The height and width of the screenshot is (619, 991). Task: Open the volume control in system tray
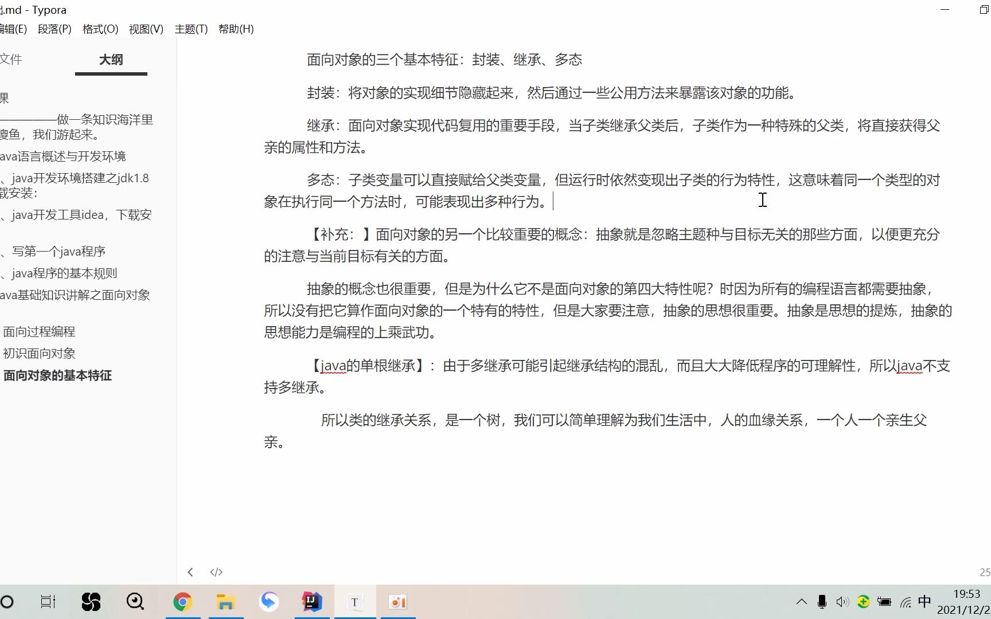pos(842,602)
